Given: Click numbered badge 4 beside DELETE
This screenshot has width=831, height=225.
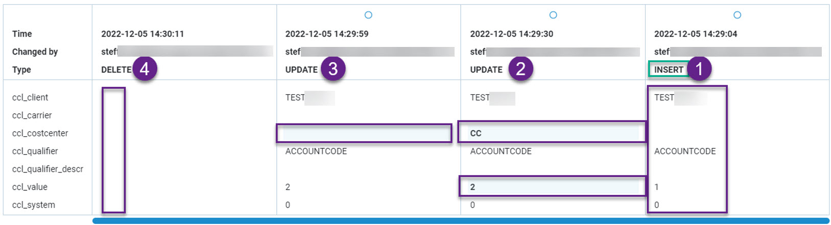Looking at the screenshot, I should (x=145, y=69).
